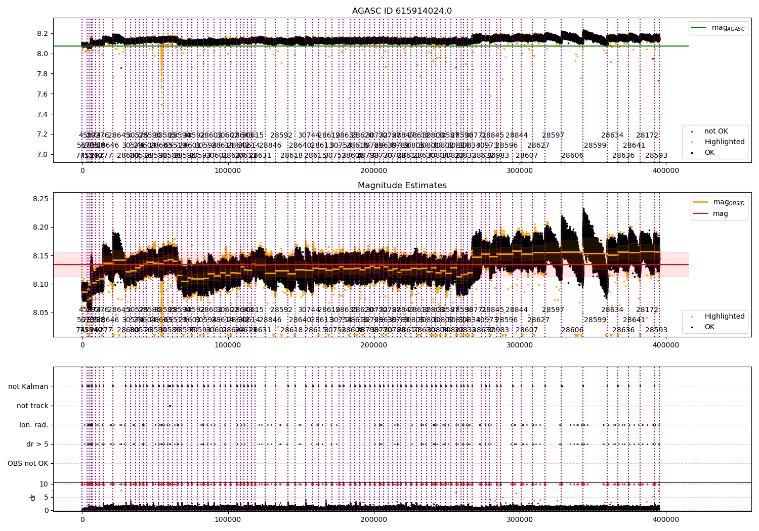Select the "not track" row label
759x531 pixels.
click(32, 406)
